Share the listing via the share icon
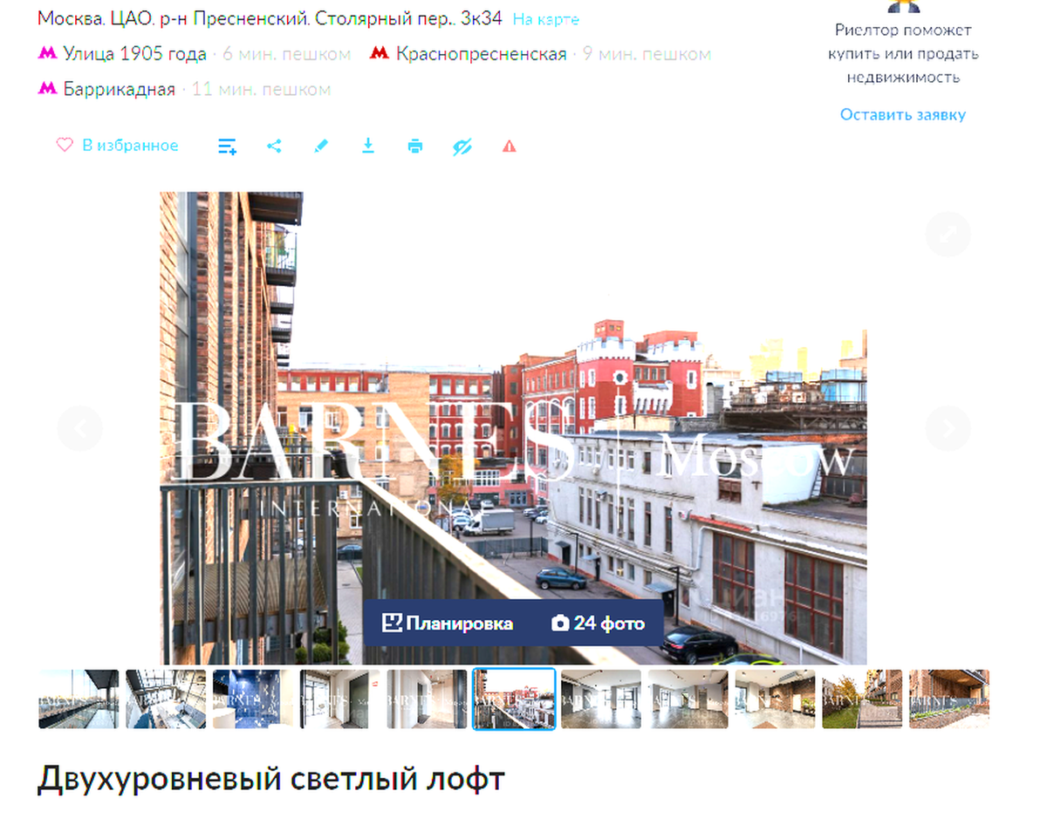The height and width of the screenshot is (818, 1047). coord(274,146)
